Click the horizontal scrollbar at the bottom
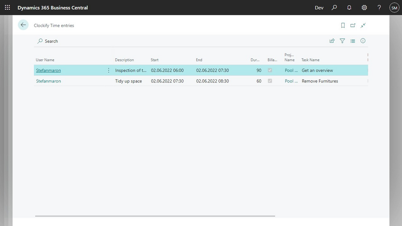Screen dimensions: 402x226 [x=155, y=216]
